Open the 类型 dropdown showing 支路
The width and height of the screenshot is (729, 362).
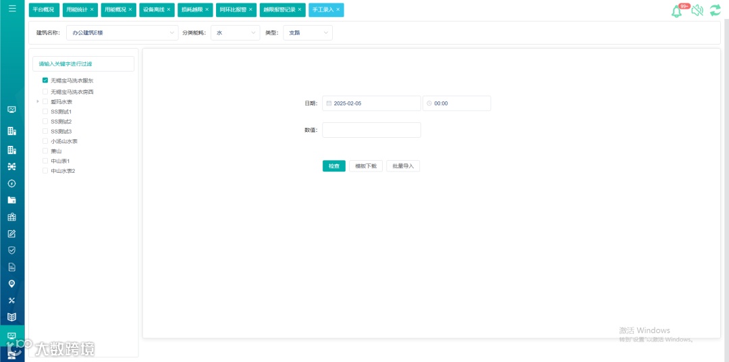point(308,32)
